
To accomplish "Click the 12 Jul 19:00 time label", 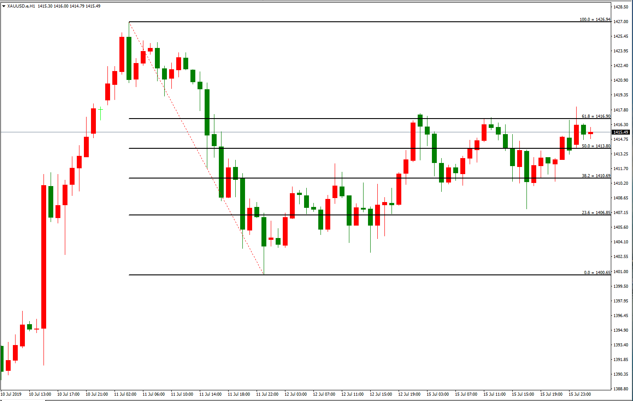I will click(x=409, y=394).
